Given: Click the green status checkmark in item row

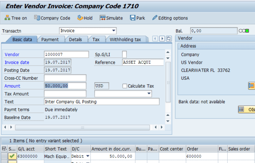Looking at the screenshot, I should click(x=12, y=156).
